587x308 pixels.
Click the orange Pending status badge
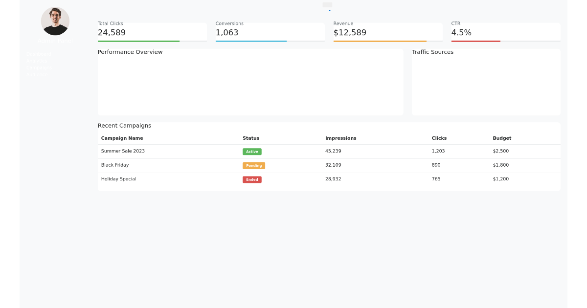(x=254, y=165)
